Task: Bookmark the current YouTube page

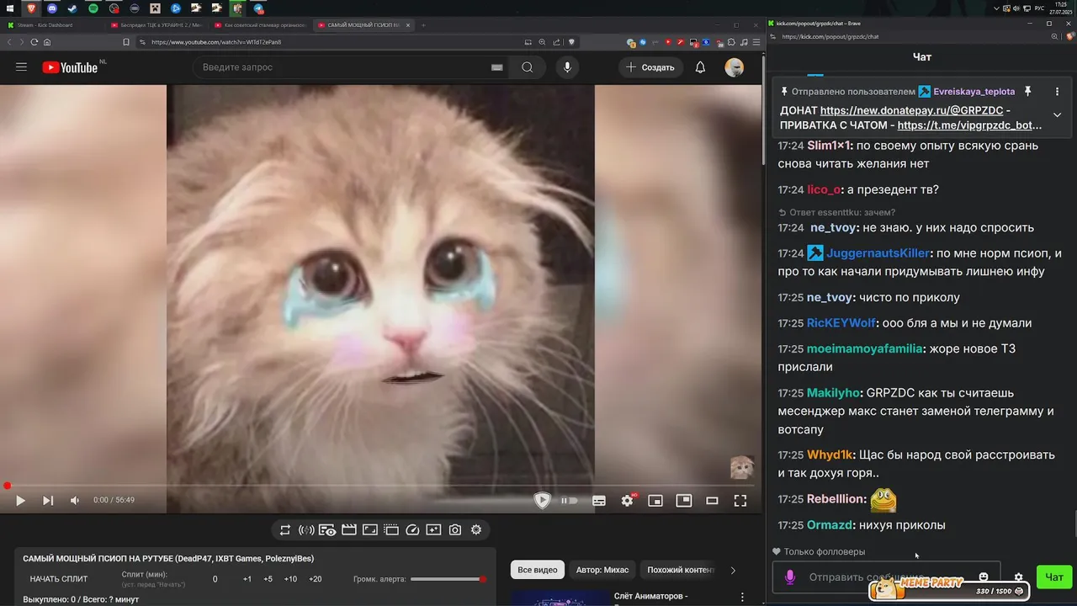Action: (126, 42)
